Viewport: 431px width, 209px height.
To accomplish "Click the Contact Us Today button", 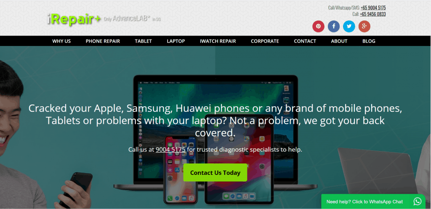I will coord(215,173).
